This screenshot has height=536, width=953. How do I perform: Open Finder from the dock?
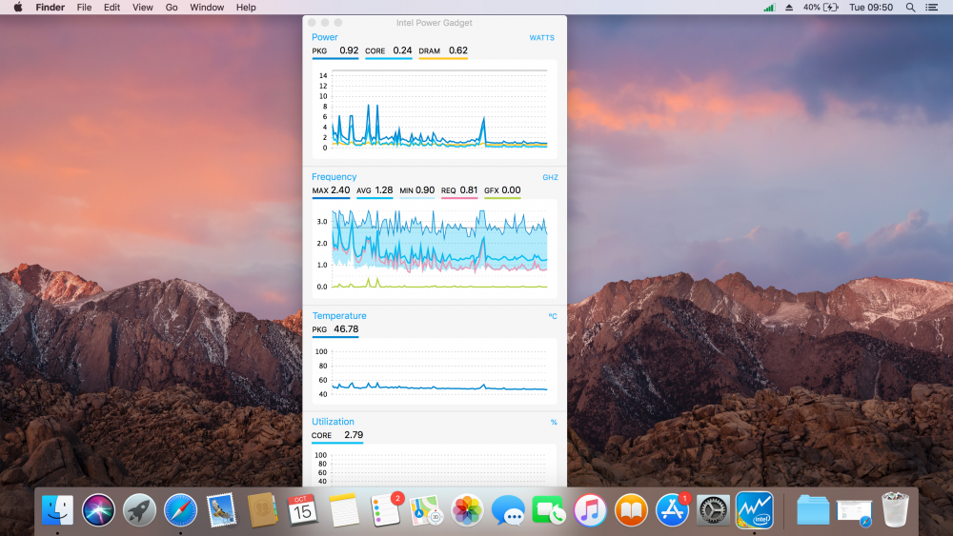58,510
